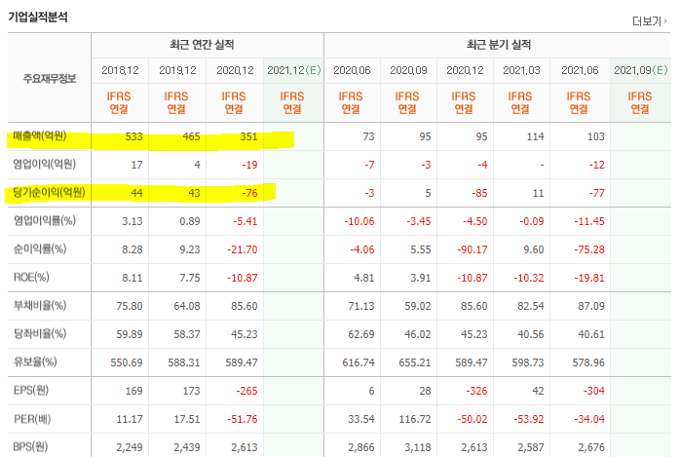Image resolution: width=680 pixels, height=457 pixels.
Task: Click the -90.17 net margin value
Action: pos(472,249)
